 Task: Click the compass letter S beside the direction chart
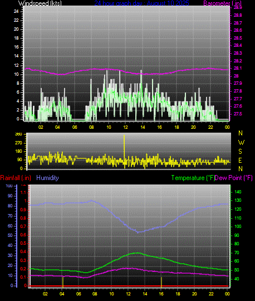click(x=240, y=152)
